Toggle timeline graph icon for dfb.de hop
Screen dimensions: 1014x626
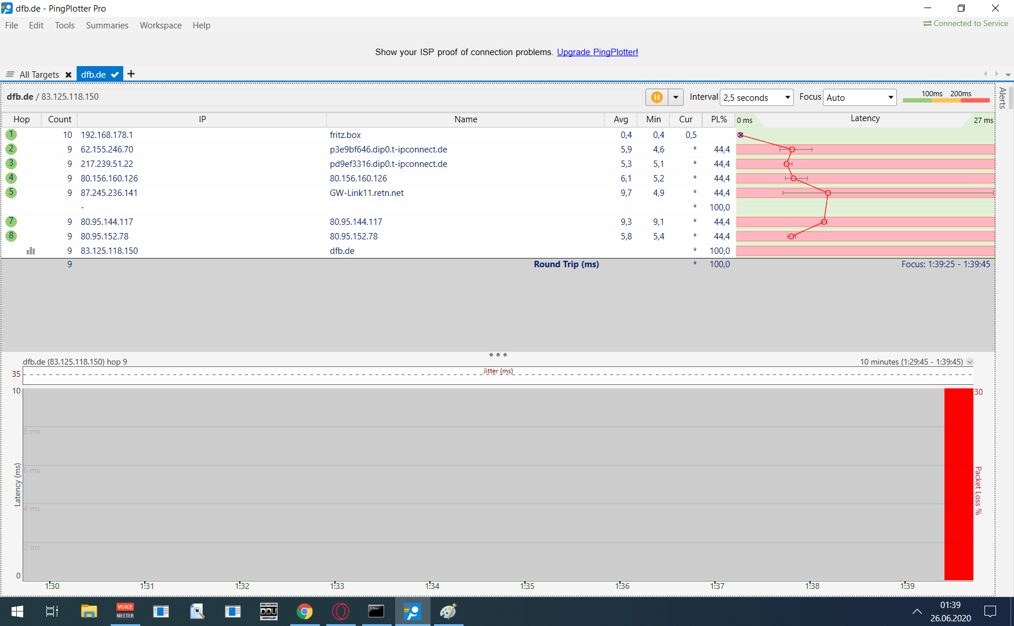31,250
